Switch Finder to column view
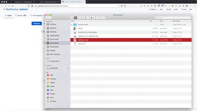The height and width of the screenshot is (111, 197). pos(78,18)
